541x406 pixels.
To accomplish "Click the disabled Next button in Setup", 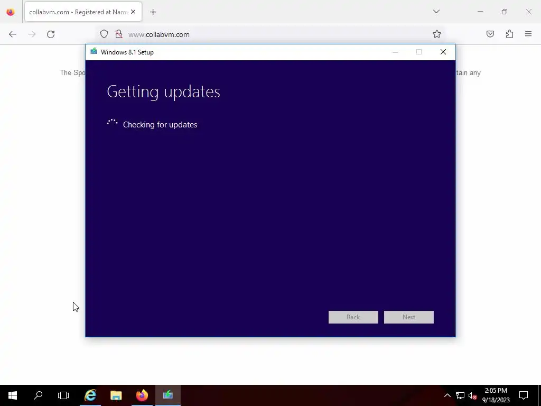I will point(409,317).
